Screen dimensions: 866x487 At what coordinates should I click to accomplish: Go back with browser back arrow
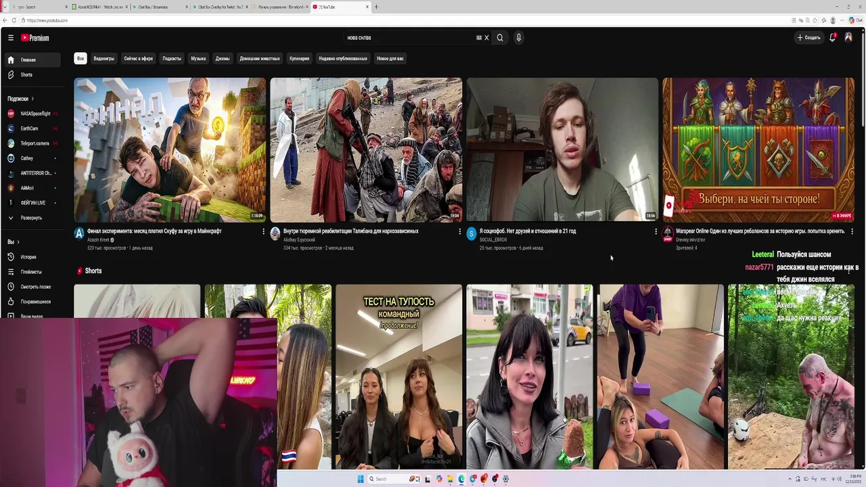tap(5, 20)
